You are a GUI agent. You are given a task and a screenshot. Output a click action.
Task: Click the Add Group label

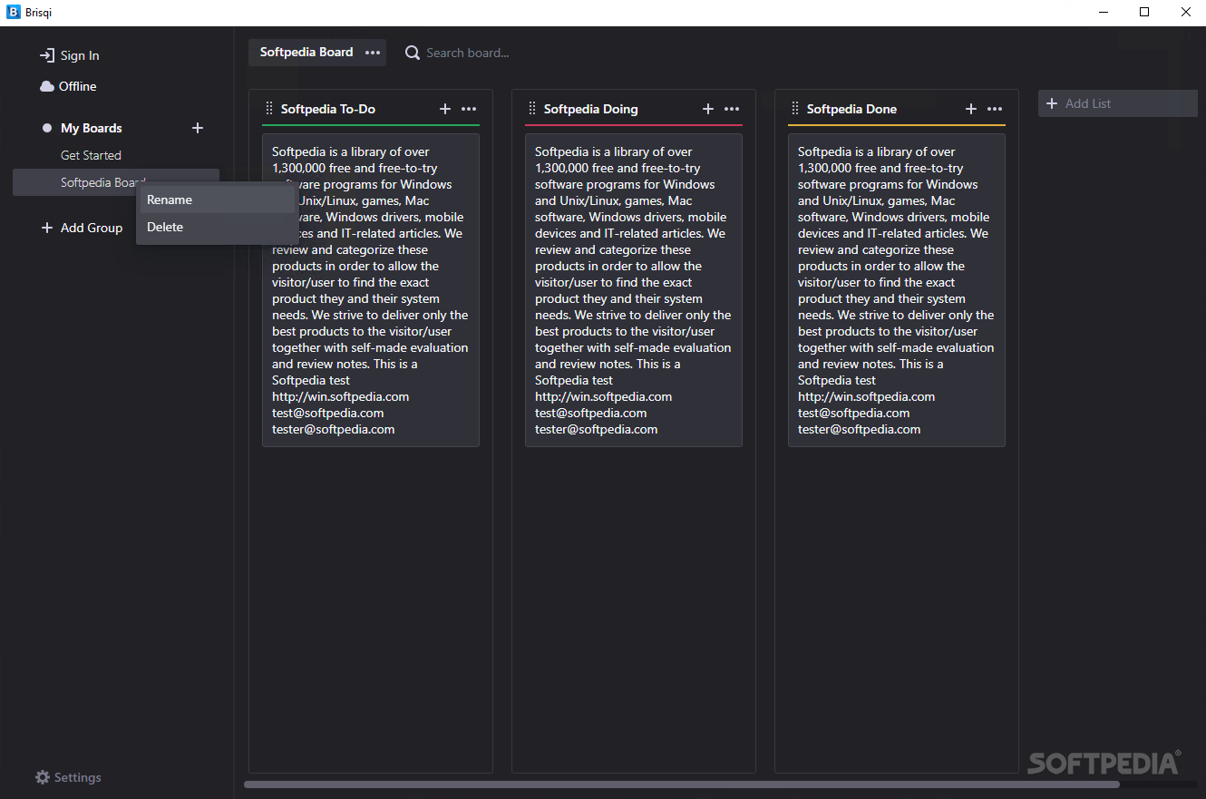(92, 228)
